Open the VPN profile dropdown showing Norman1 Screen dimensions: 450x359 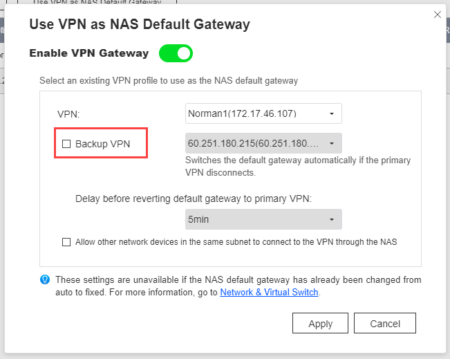[x=263, y=113]
